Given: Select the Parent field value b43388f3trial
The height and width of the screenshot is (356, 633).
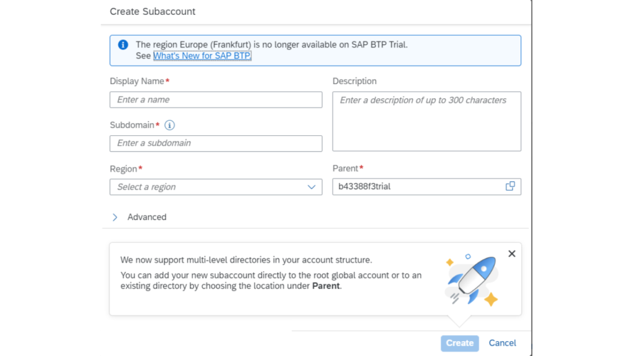Looking at the screenshot, I should (x=365, y=186).
